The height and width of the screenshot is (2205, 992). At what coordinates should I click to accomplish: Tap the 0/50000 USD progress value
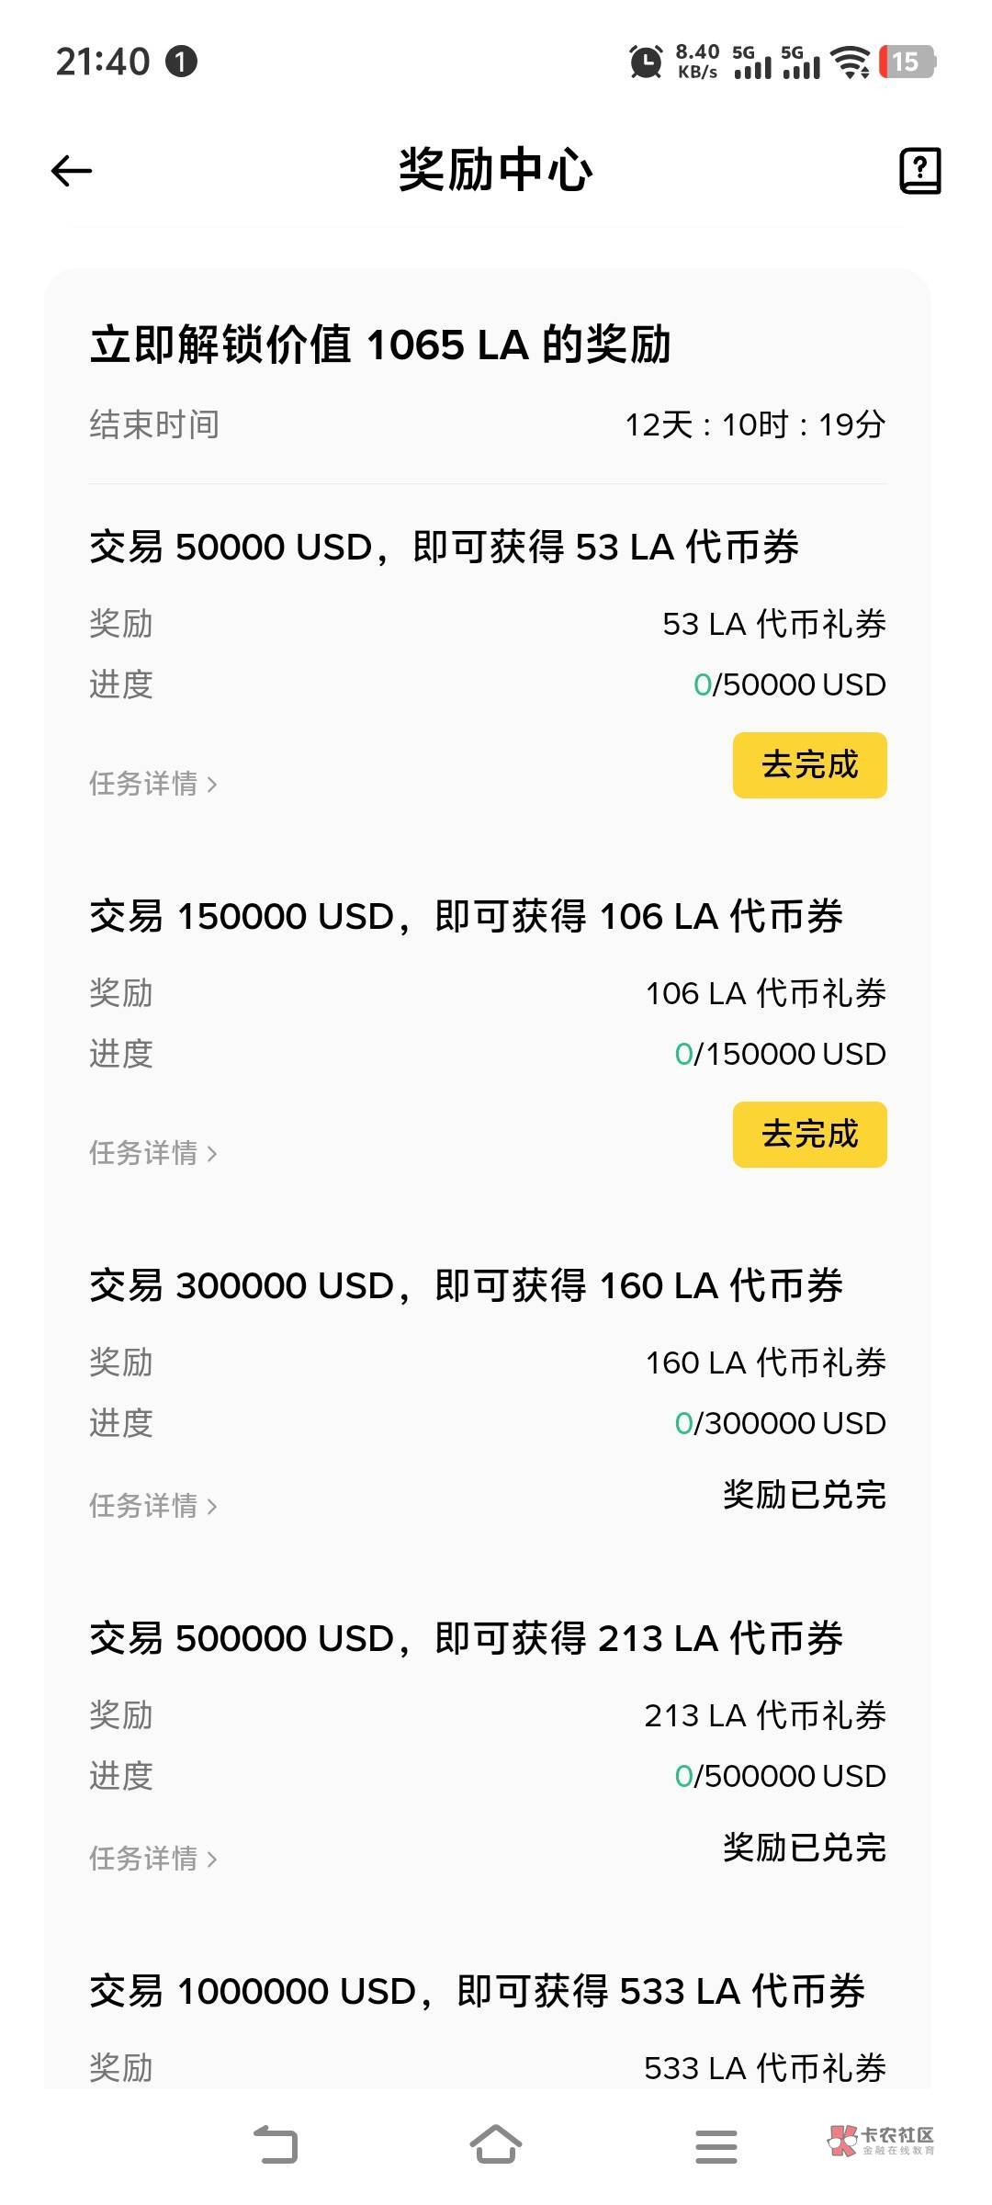(789, 684)
